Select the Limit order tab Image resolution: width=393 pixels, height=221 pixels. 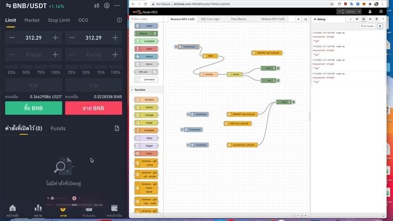point(11,20)
